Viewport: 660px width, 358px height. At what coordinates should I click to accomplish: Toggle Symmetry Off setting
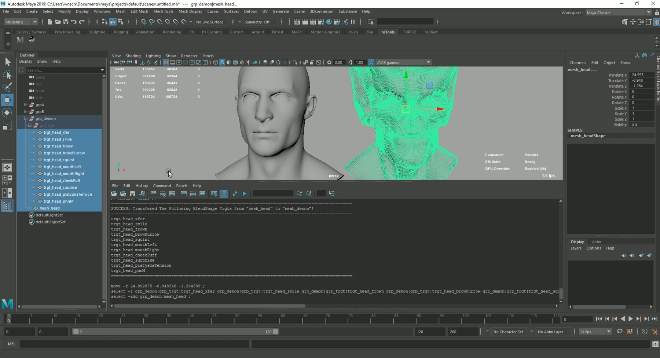260,22
